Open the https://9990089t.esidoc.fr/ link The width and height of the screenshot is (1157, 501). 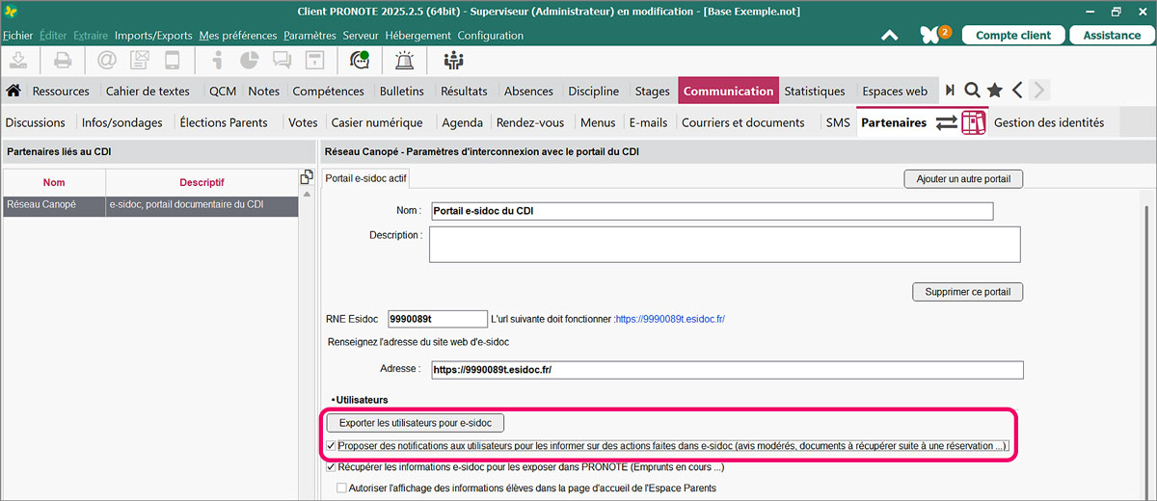point(671,319)
